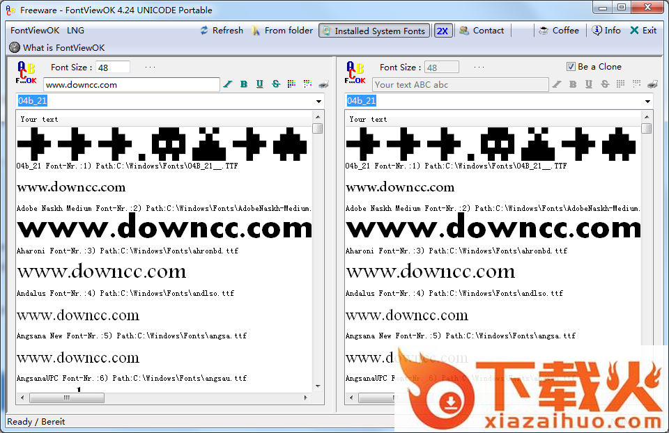Click right pane FontViewOK ABC logo icon
The image size is (669, 433).
point(355,72)
